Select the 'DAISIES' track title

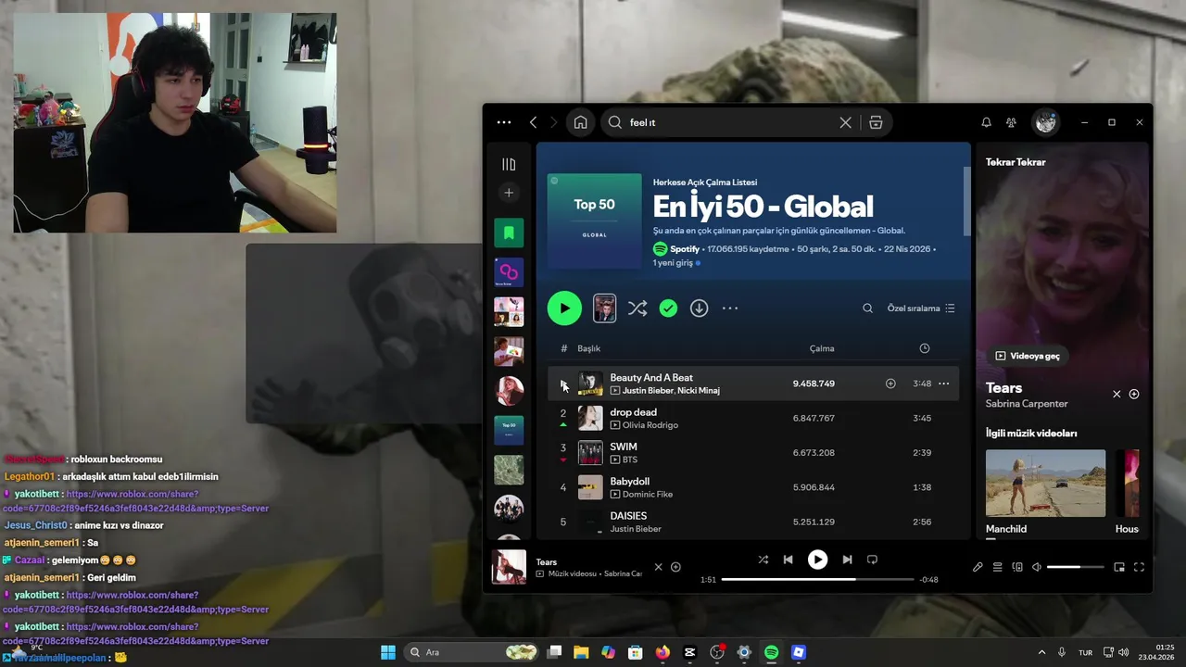628,516
